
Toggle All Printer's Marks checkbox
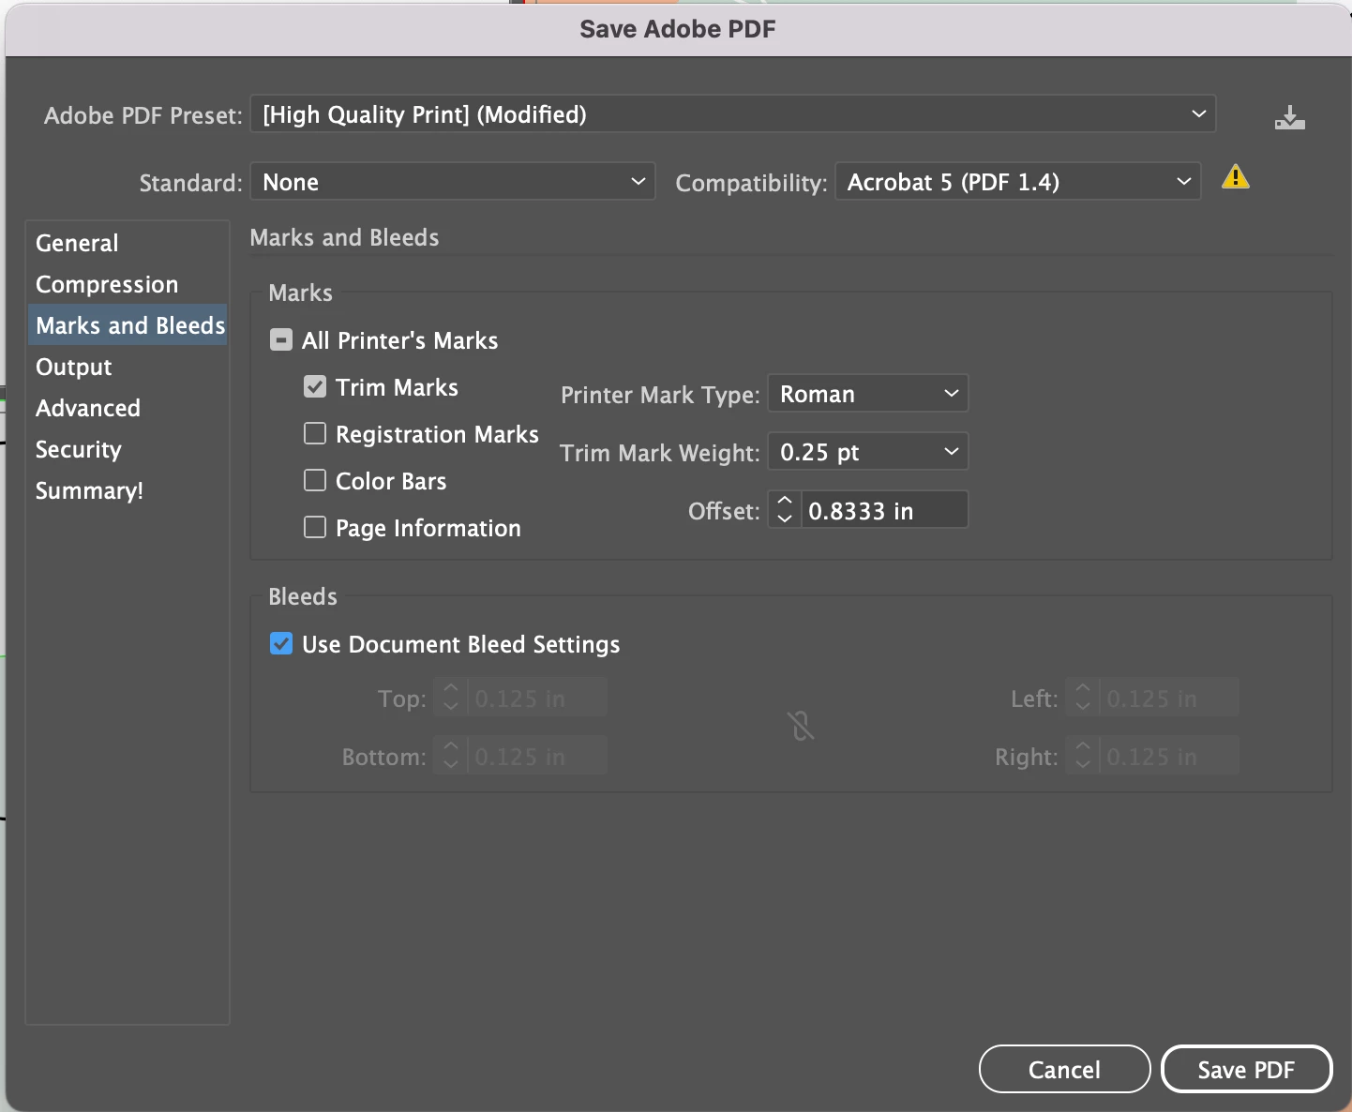[x=281, y=339]
